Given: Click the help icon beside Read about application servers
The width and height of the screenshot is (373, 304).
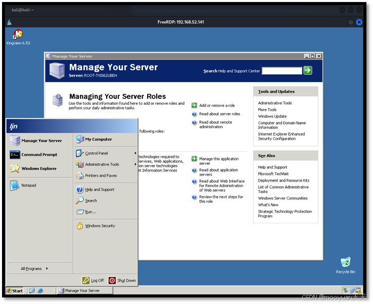Looking at the screenshot, I should pyautogui.click(x=194, y=170).
